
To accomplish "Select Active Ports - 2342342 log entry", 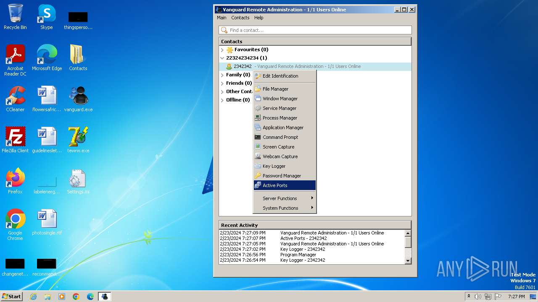I will coord(312,238).
